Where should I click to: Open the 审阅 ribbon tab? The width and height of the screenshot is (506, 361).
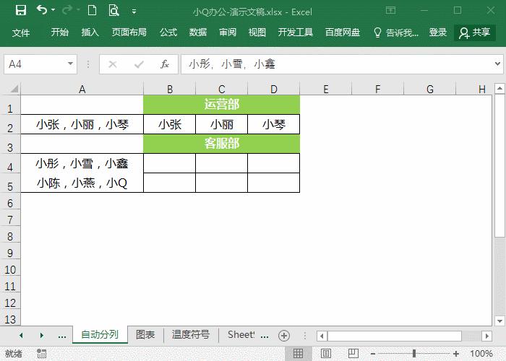(x=228, y=32)
